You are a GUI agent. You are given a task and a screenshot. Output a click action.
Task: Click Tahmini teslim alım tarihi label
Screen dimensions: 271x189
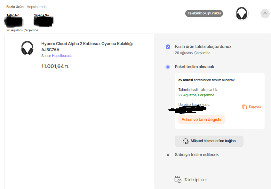click(197, 90)
